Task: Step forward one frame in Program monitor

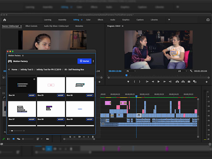Action: tap(164, 82)
